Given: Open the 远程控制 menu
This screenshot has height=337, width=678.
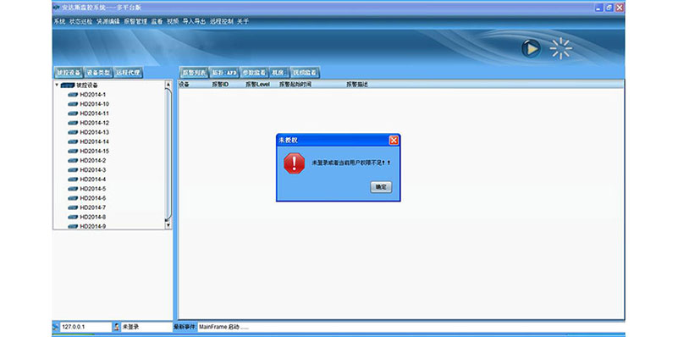Looking at the screenshot, I should point(222,21).
